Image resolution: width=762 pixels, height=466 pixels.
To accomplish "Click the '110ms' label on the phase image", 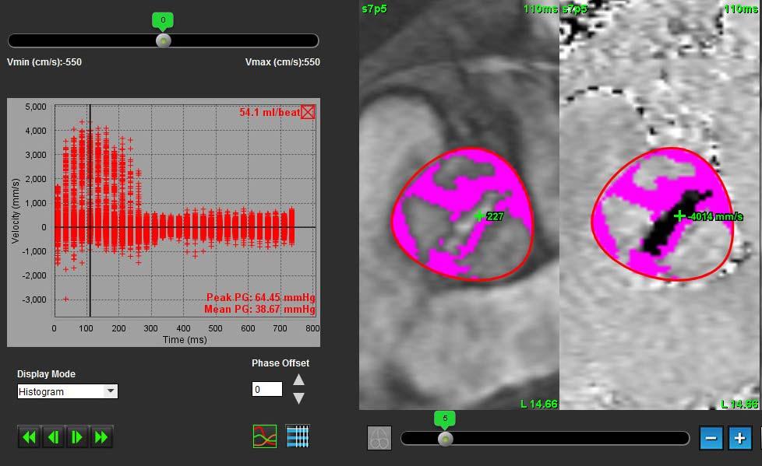I will (741, 9).
